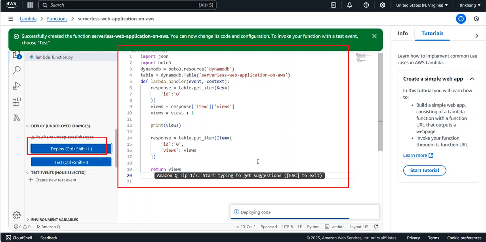Click line number 21 in the gutter
Viewport: 486px width, 242px height.
130,182
